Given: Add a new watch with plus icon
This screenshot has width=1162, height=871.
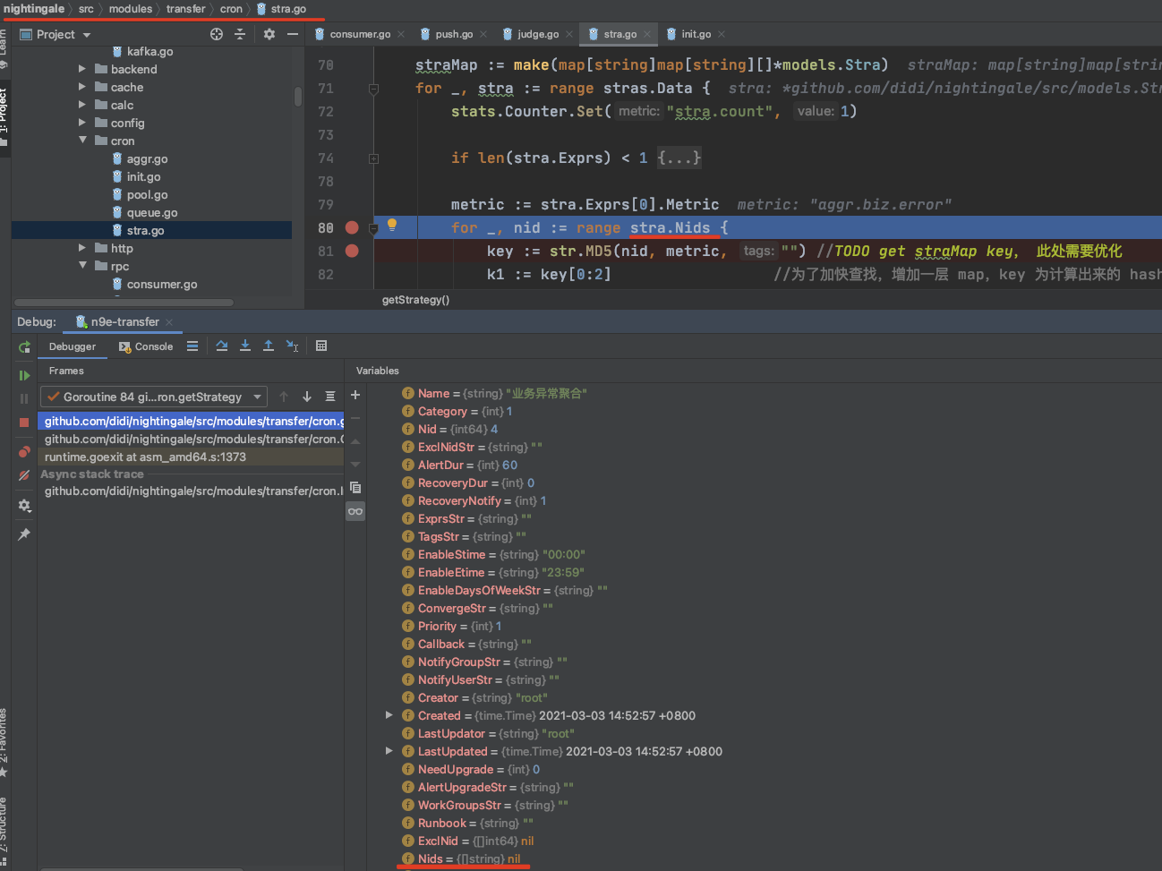Looking at the screenshot, I should 355,395.
